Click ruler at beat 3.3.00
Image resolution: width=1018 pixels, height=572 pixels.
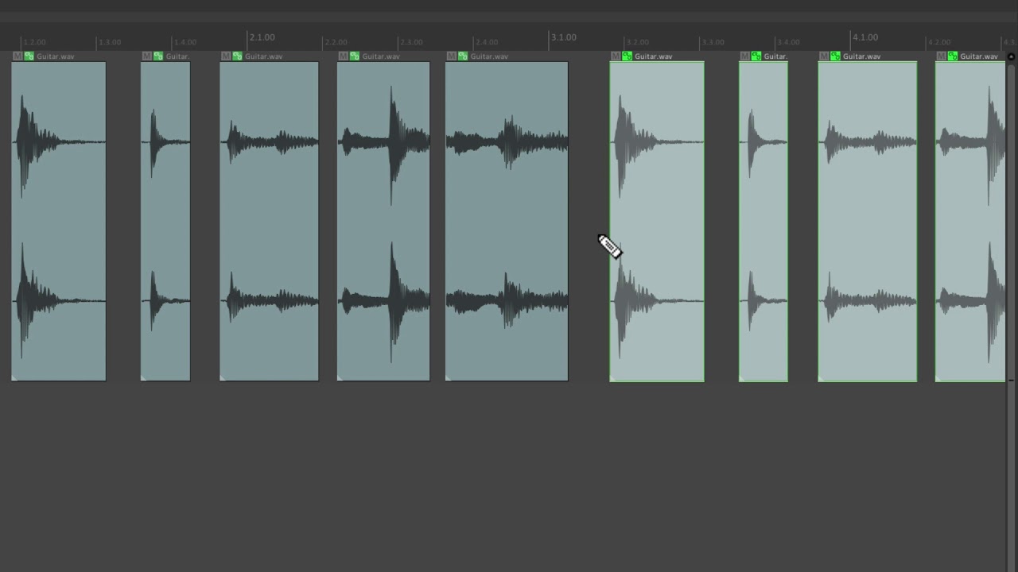click(x=712, y=42)
